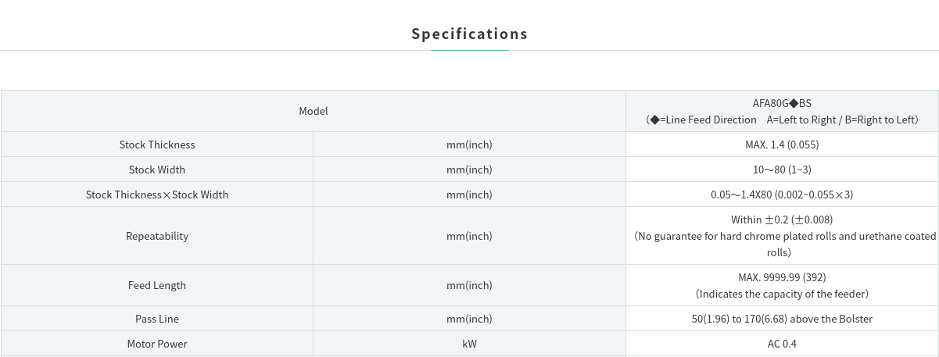Image resolution: width=939 pixels, height=357 pixels.
Task: Select the Repeatability row label
Action: coord(157,236)
